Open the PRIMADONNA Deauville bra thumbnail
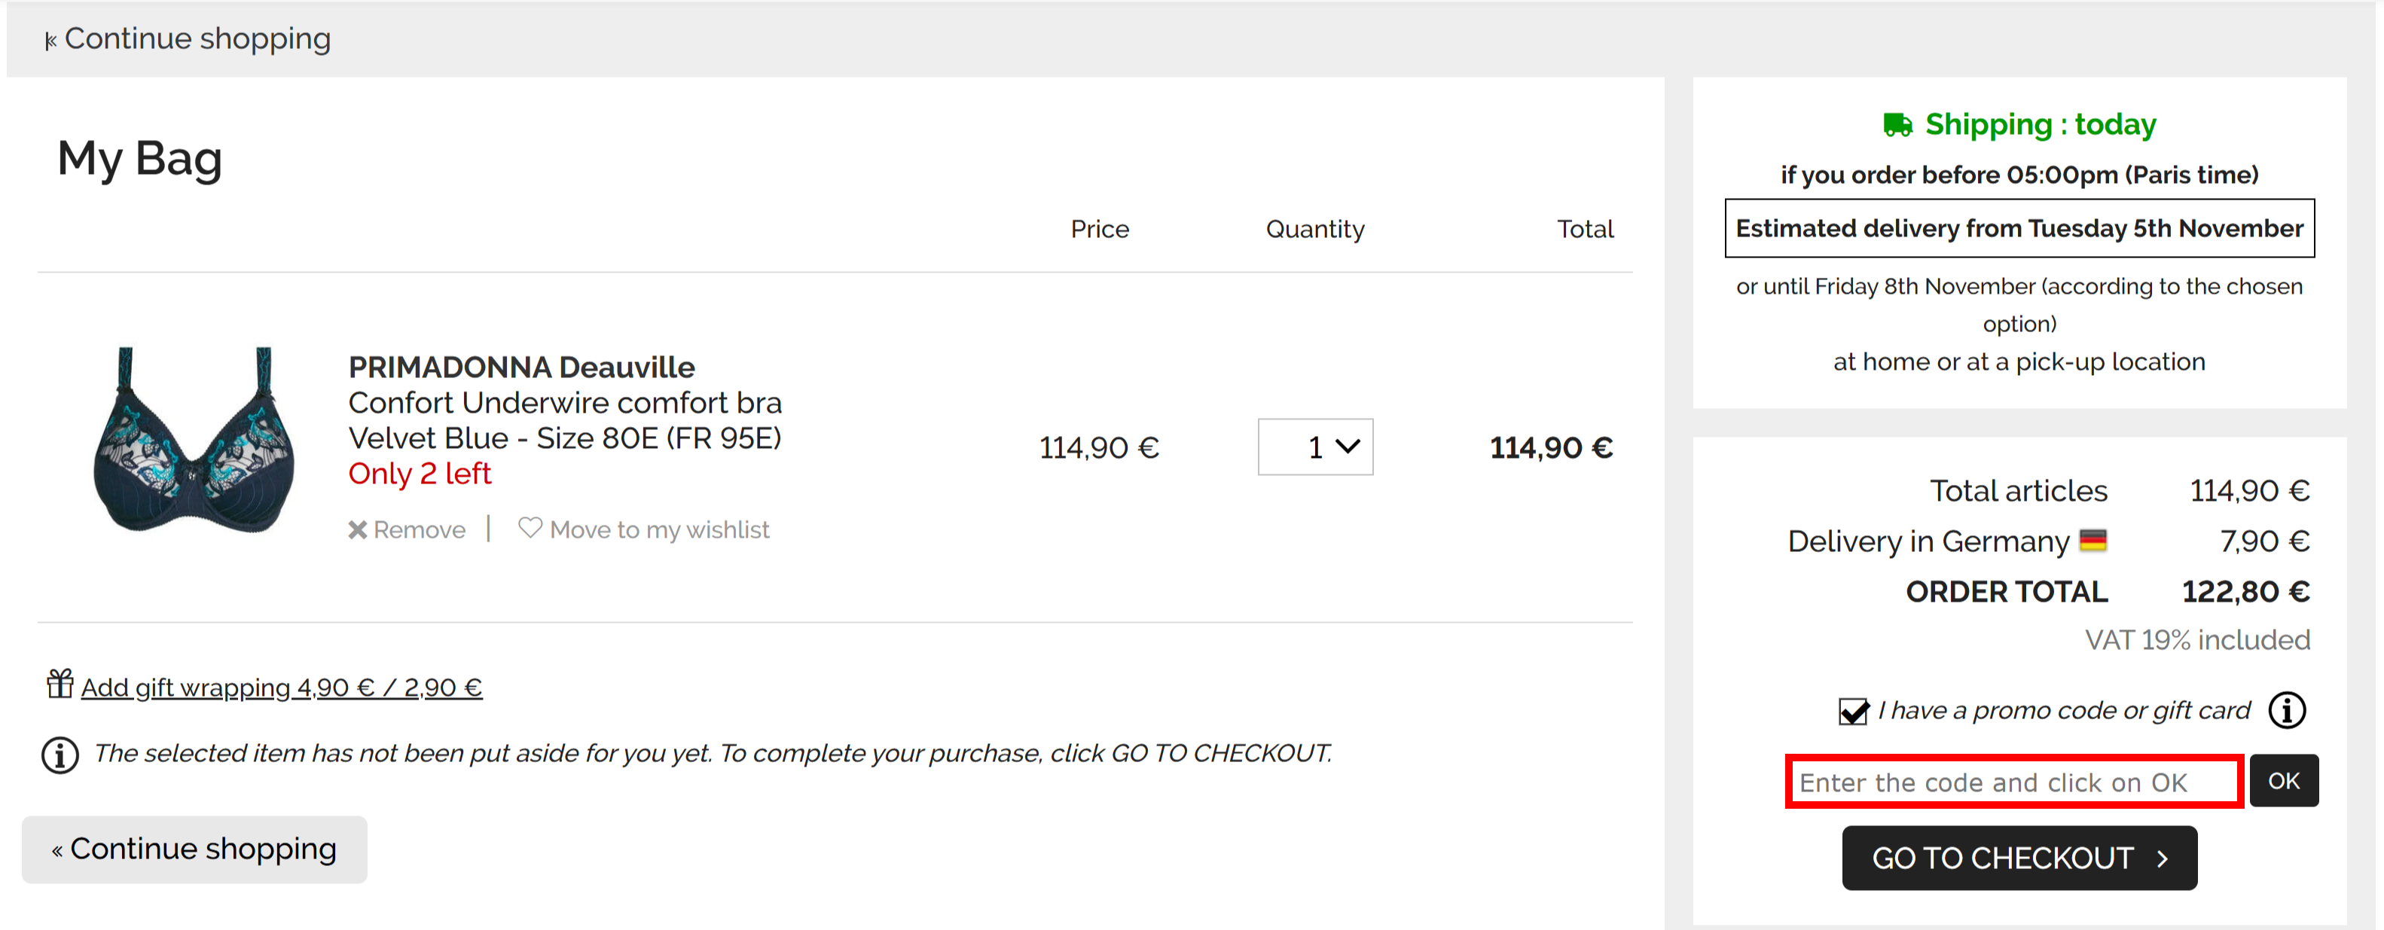Image resolution: width=2384 pixels, height=930 pixels. pos(194,440)
